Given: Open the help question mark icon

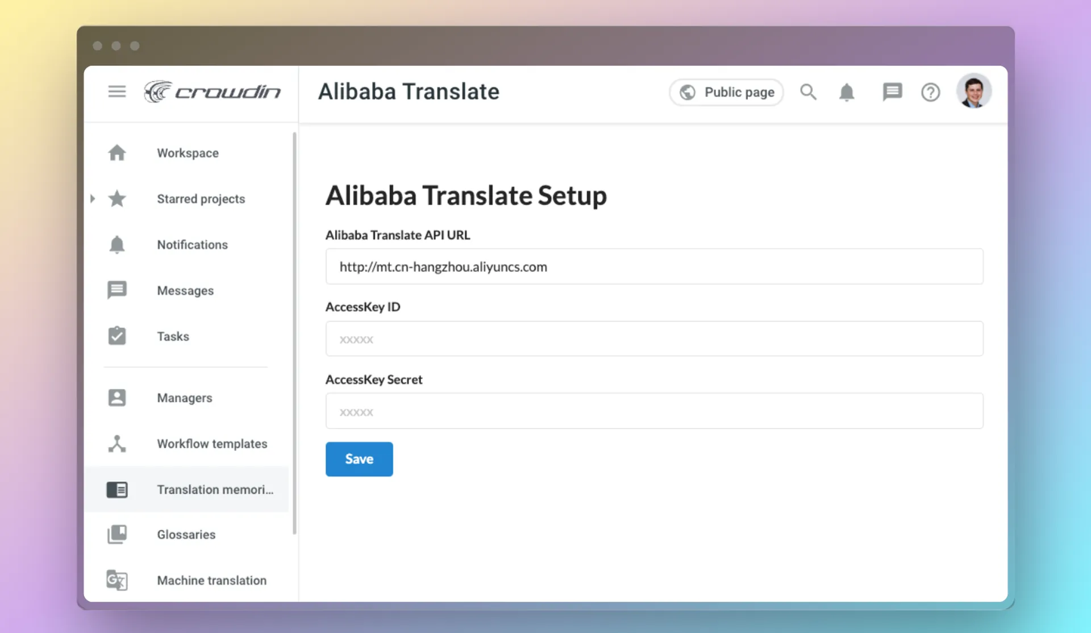Looking at the screenshot, I should click(x=930, y=92).
